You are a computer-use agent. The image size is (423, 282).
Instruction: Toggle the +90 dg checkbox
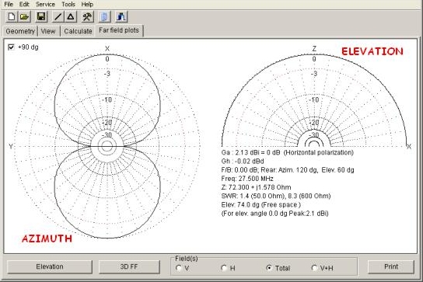11,47
